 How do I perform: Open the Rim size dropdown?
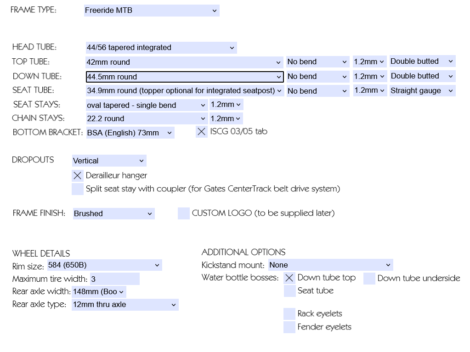tap(104, 265)
